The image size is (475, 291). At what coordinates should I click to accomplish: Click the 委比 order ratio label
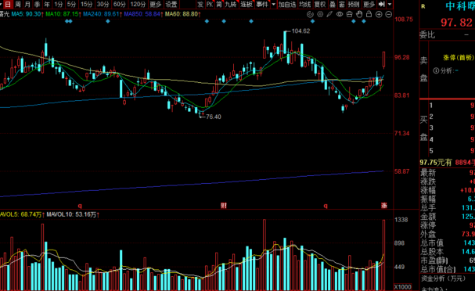pos(427,35)
